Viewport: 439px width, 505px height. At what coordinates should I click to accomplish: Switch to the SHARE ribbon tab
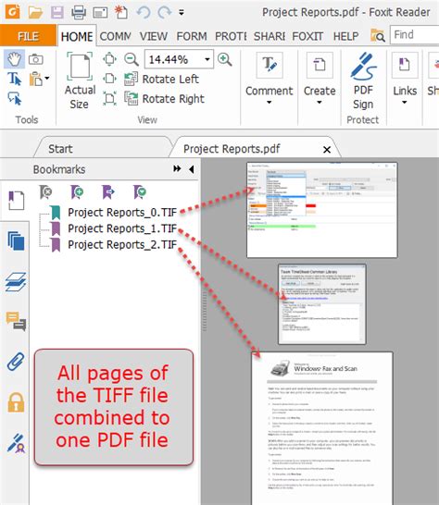coord(269,36)
